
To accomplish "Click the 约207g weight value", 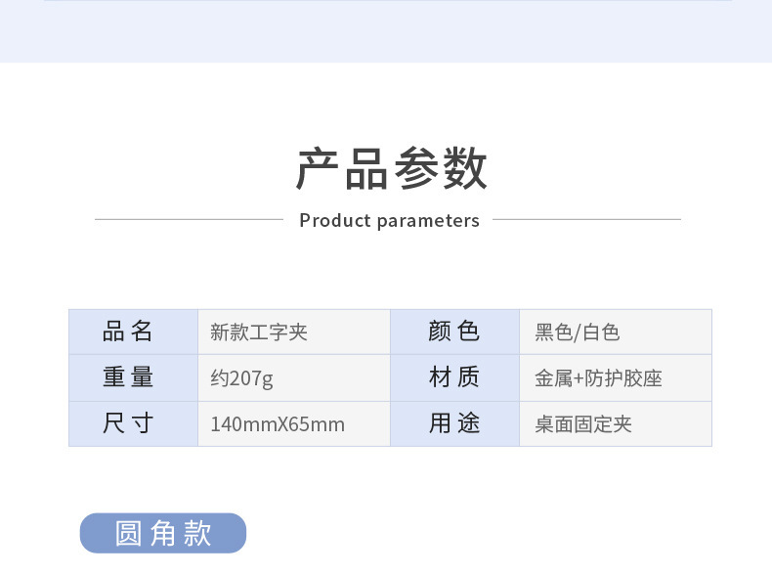I will click(241, 378).
